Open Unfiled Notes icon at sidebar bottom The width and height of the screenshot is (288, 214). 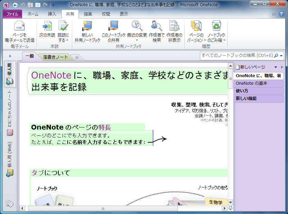(10, 204)
